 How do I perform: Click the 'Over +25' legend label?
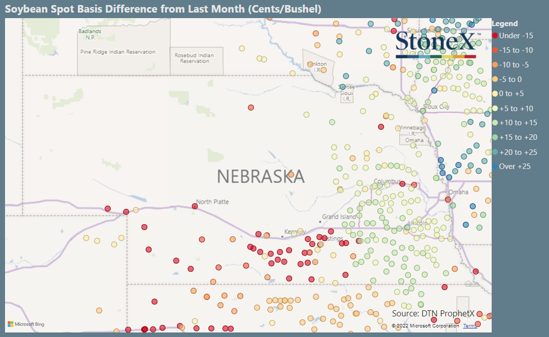[x=515, y=166]
